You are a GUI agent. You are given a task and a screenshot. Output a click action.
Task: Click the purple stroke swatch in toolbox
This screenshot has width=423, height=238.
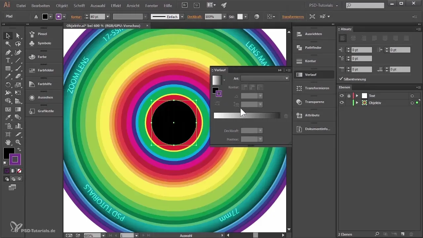[x=15, y=159]
